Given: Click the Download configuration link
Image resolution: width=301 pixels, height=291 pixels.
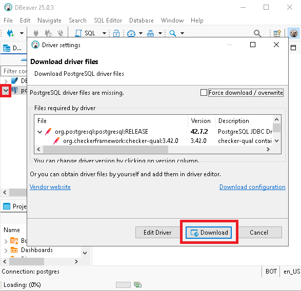Looking at the screenshot, I should tap(252, 187).
